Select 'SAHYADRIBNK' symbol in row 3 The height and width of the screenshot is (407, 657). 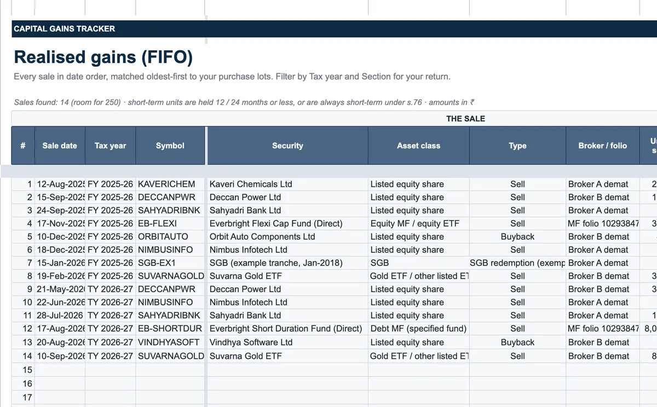click(x=170, y=211)
